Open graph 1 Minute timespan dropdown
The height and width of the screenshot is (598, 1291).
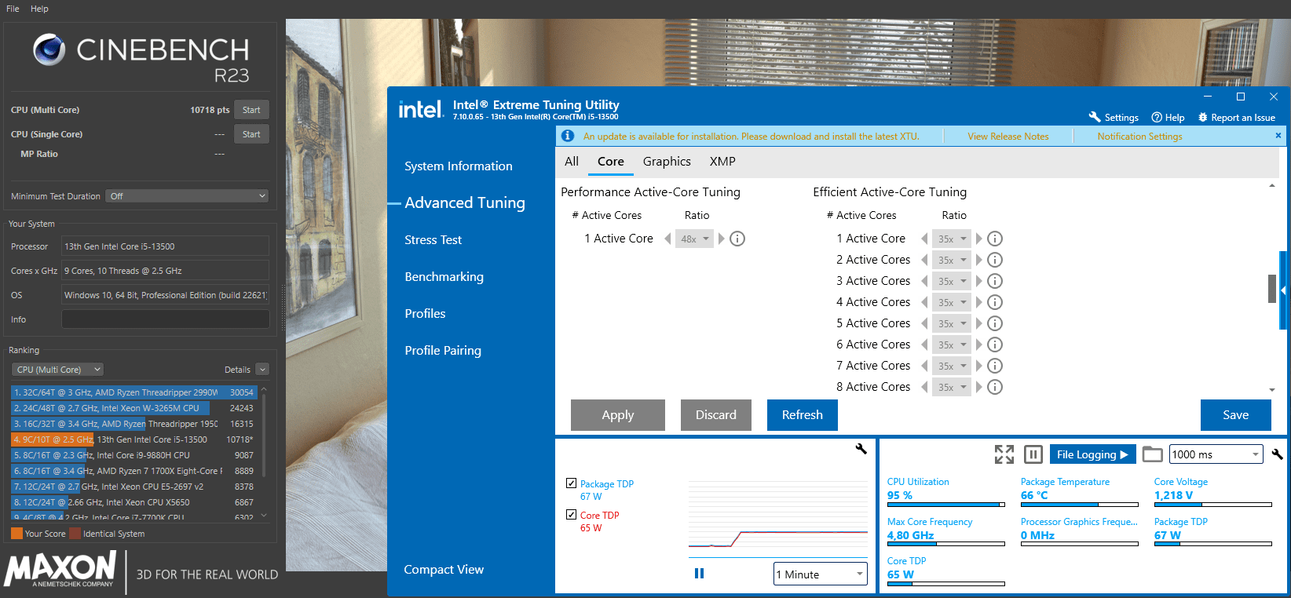(x=821, y=574)
